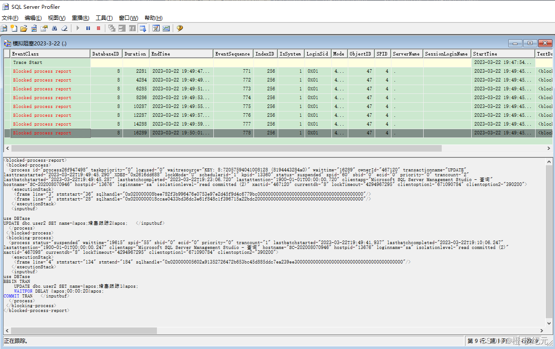Click the DatabaseID column header

pos(106,54)
